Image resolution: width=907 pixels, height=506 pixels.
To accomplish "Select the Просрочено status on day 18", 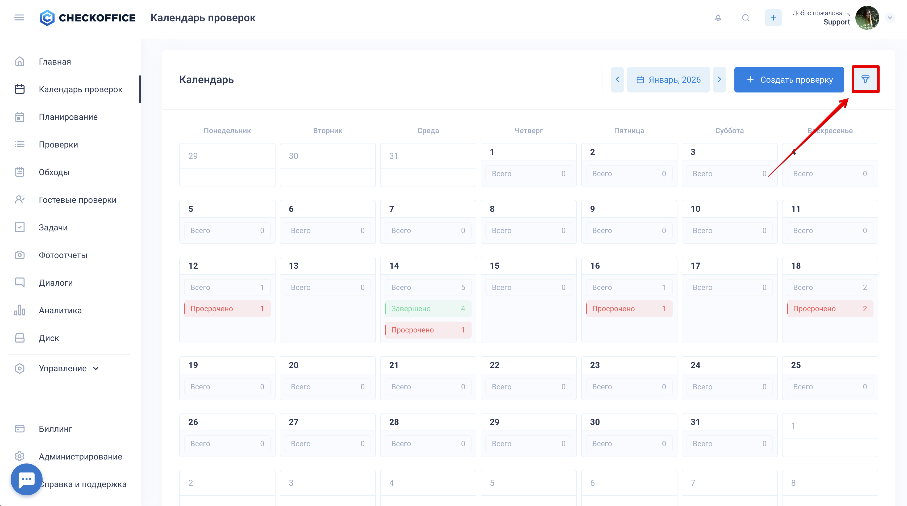I will 830,309.
